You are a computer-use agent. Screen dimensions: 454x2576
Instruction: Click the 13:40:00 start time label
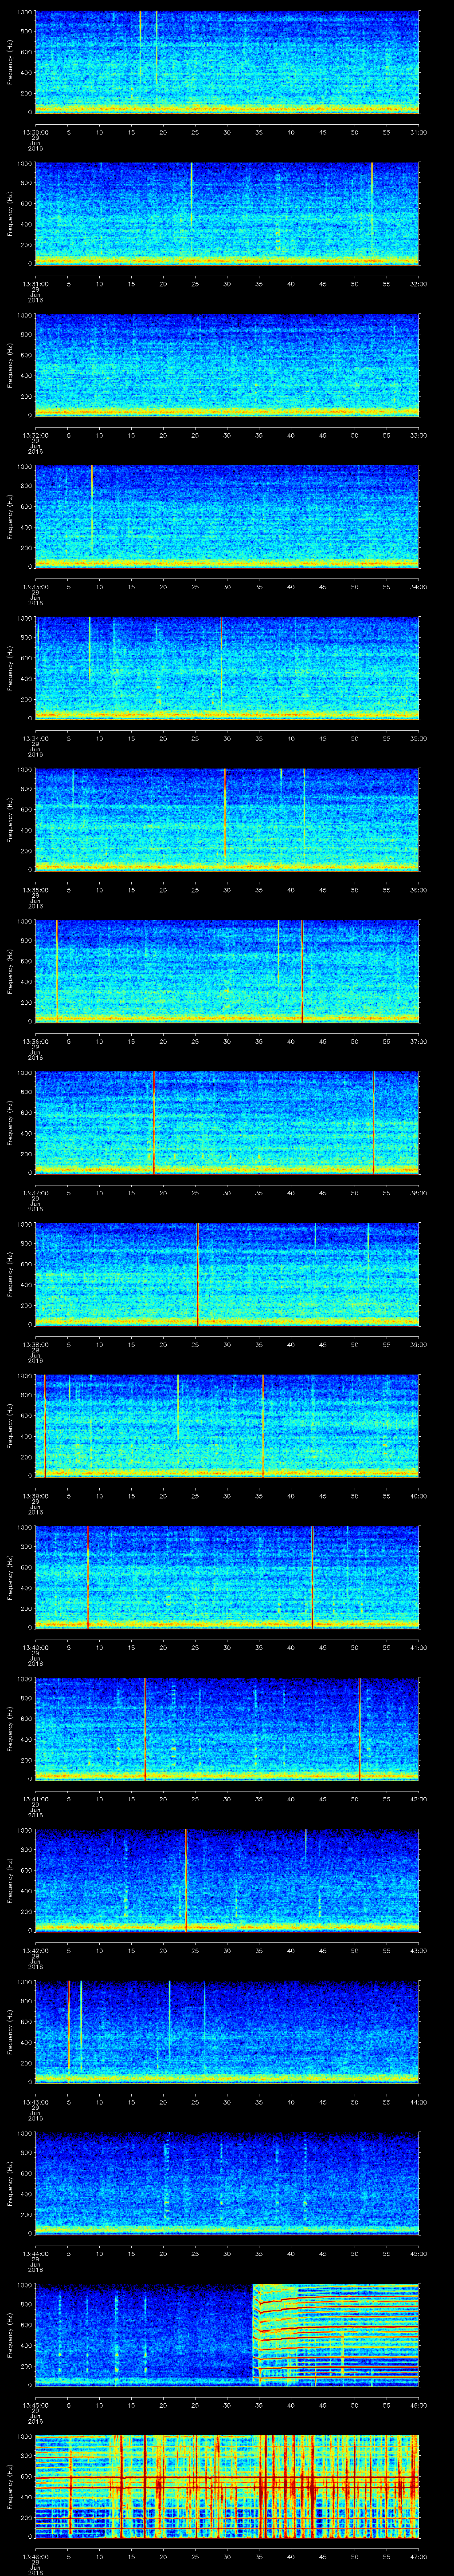coord(36,1647)
